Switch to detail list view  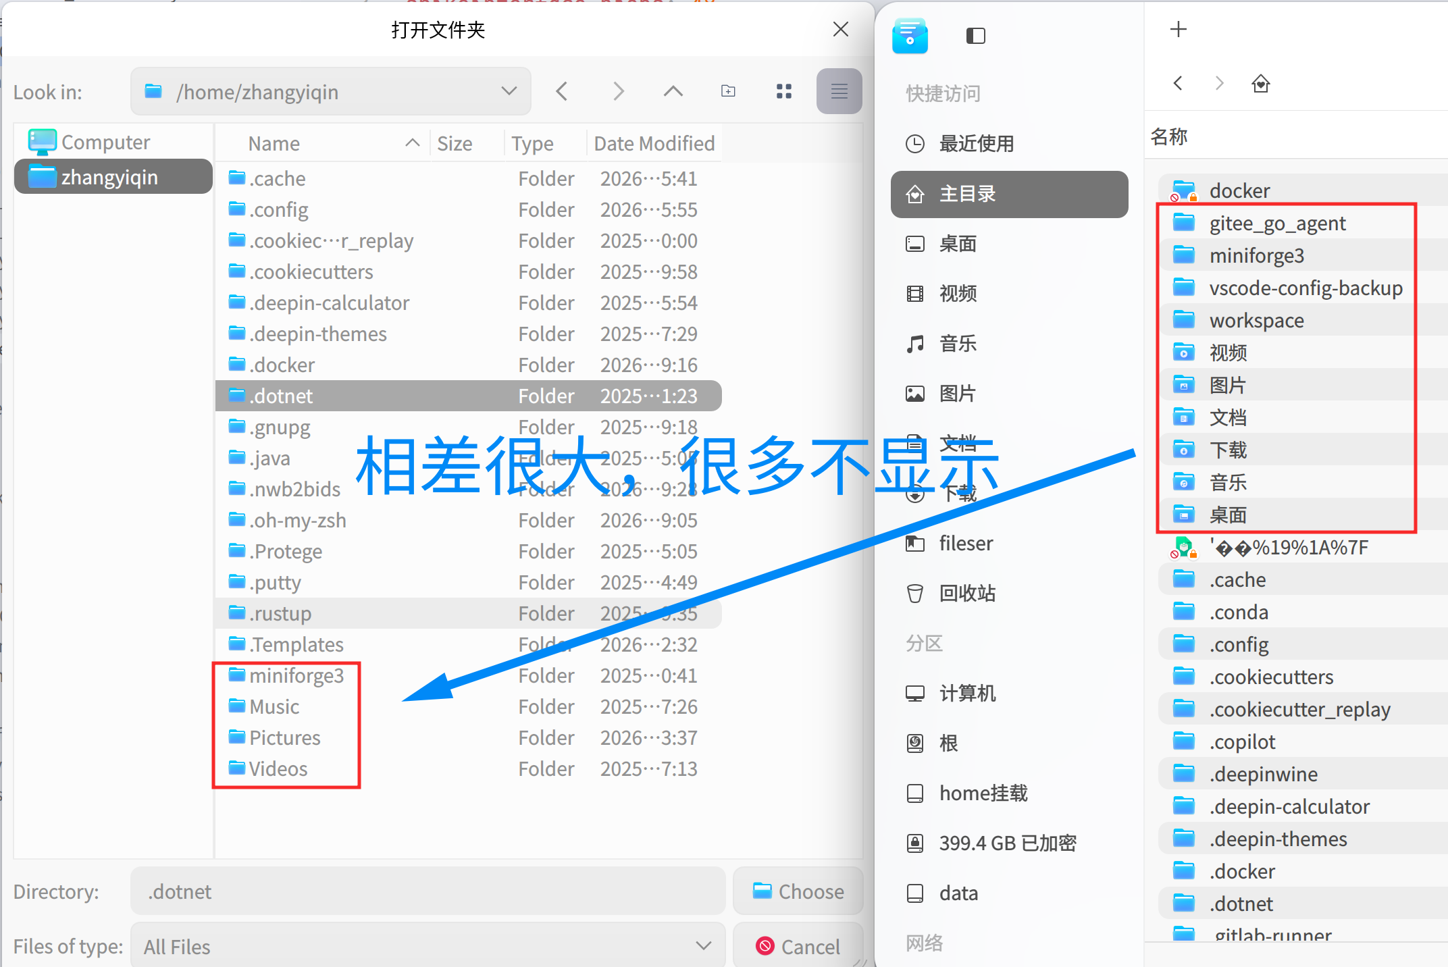(839, 91)
